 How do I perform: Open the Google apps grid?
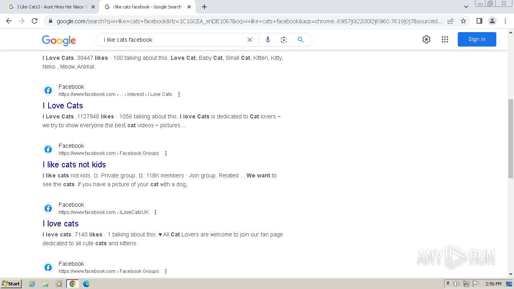[x=445, y=39]
